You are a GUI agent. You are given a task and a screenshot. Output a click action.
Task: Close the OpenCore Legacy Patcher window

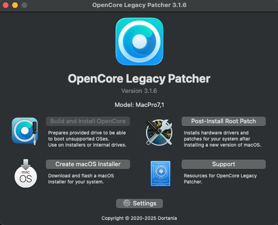6,5
